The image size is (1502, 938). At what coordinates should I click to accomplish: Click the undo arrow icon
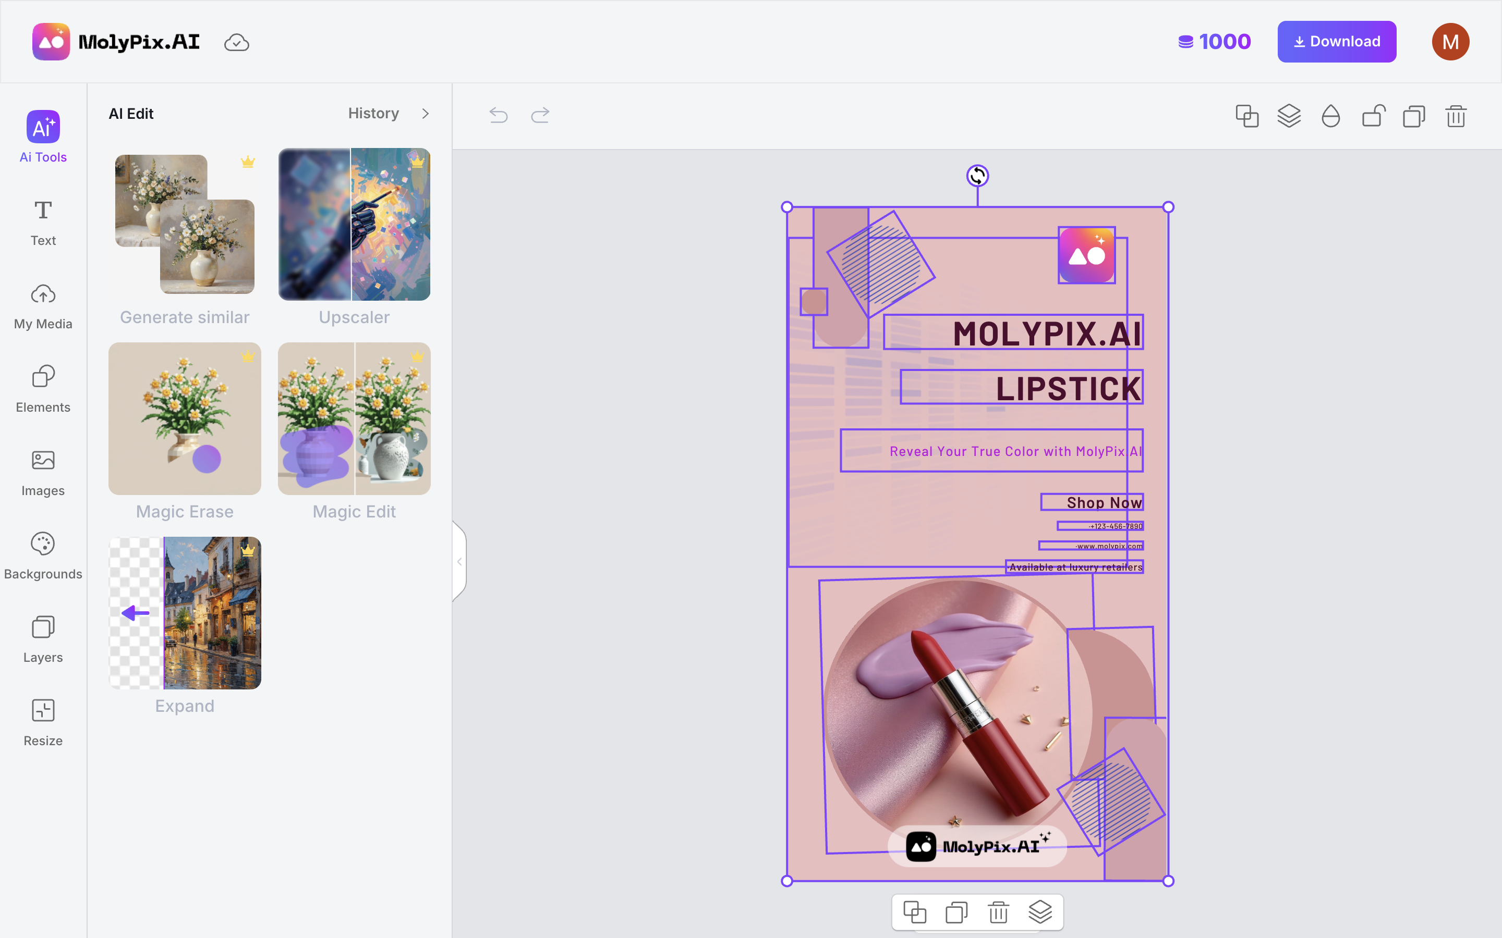point(499,115)
